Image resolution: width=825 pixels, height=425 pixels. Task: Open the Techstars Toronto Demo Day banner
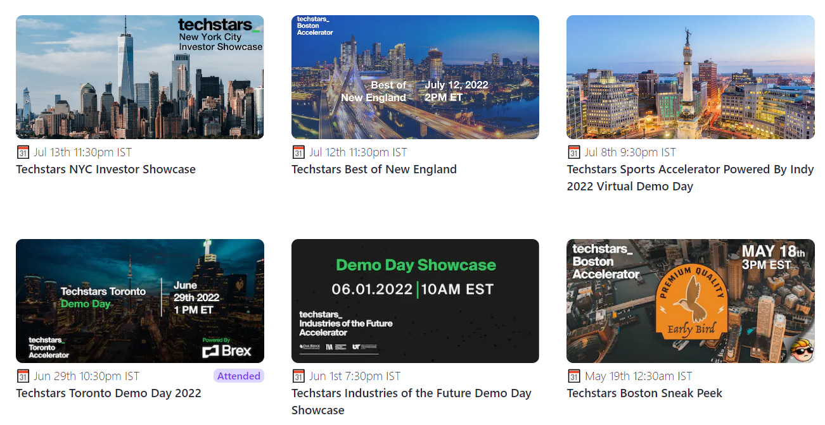(139, 301)
